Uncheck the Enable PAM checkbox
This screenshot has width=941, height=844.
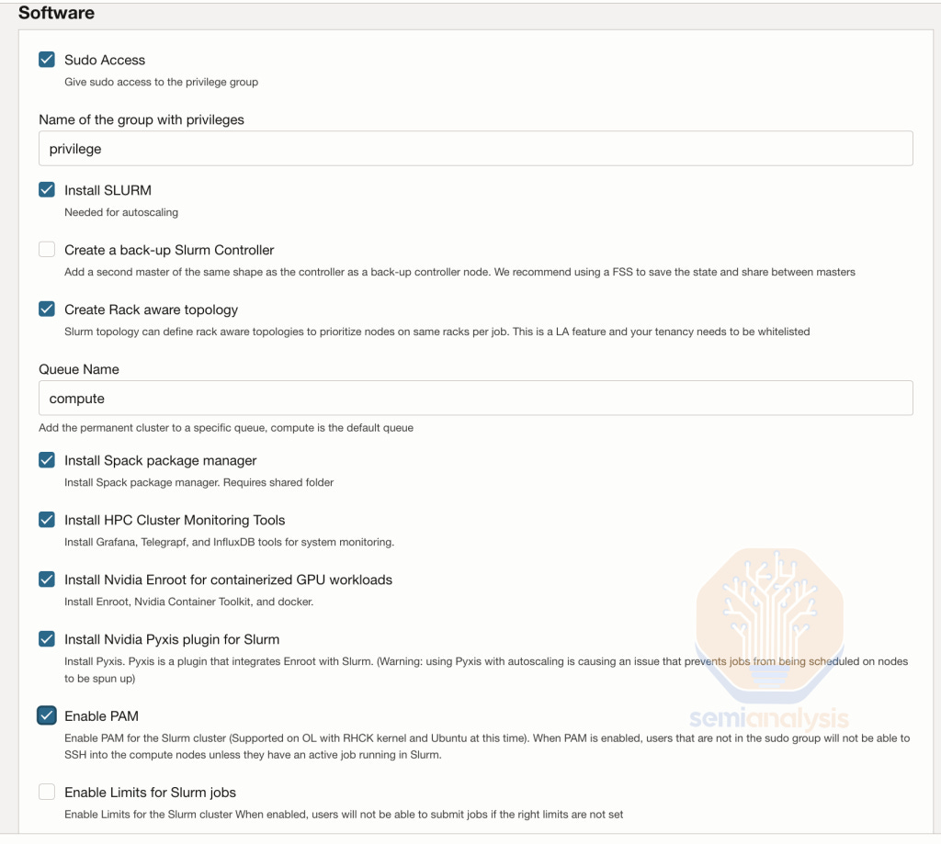click(47, 715)
